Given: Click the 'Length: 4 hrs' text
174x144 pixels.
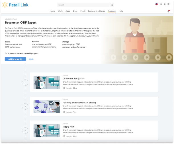Looking at the screenshot, I should tap(71, 88).
